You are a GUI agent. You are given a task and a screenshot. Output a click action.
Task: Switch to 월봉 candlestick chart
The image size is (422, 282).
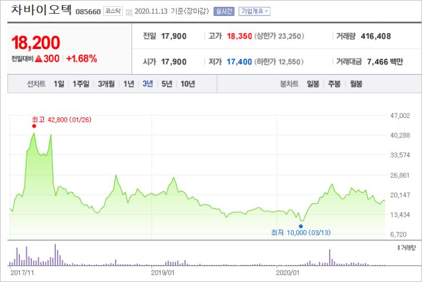[x=356, y=84]
